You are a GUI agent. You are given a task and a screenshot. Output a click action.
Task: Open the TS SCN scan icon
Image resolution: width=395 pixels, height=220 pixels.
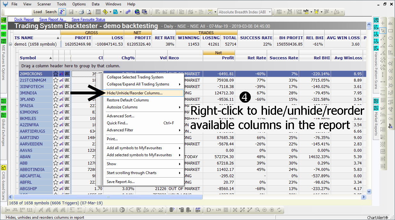pyautogui.click(x=376, y=41)
